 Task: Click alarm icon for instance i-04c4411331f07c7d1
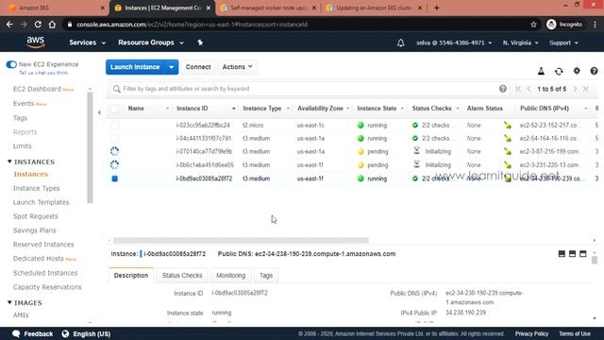tap(508, 139)
